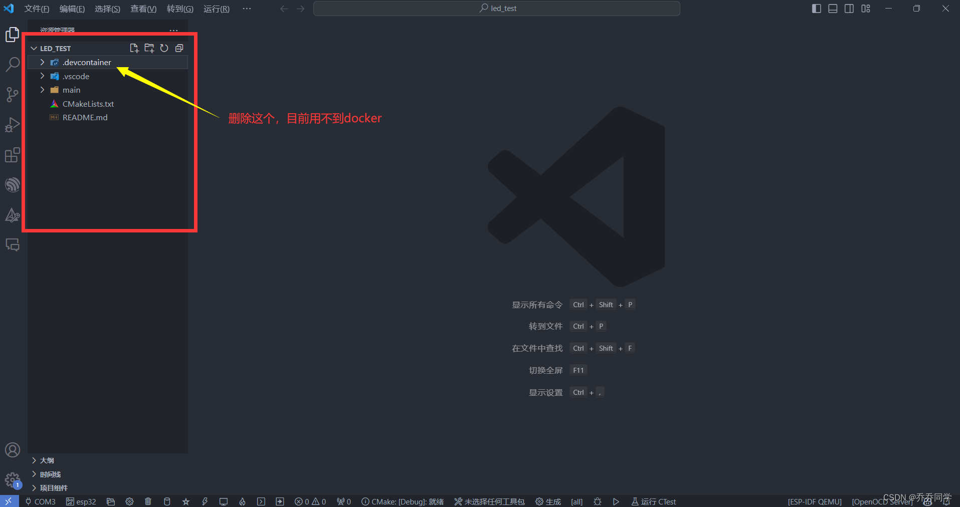The image size is (960, 507).
Task: Open the 编辑(E) menu
Action: (x=72, y=9)
